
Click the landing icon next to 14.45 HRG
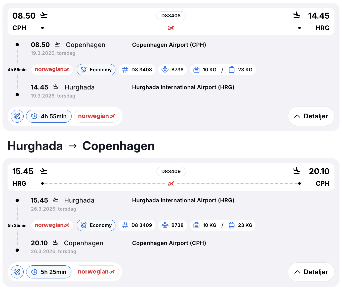click(297, 16)
